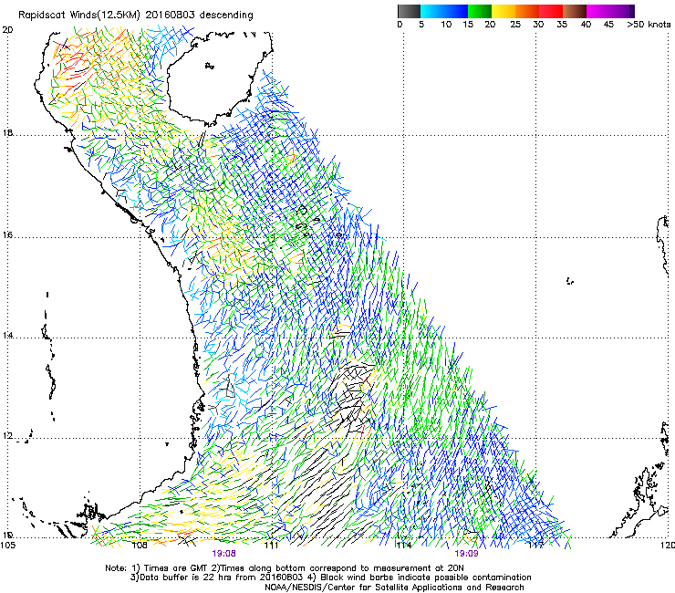This screenshot has height=593, width=675.
Task: Click the purple swath time '19:09'
Action: (467, 554)
